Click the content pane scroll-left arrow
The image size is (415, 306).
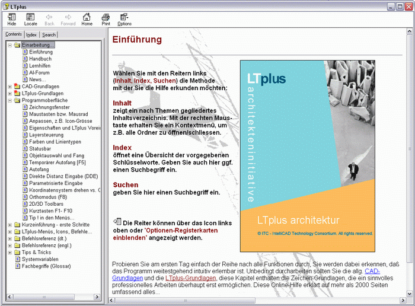pos(111,300)
